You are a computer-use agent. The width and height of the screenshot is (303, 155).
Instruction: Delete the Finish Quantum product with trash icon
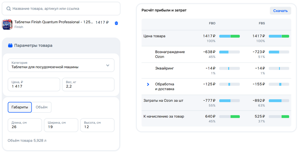pos(116,23)
